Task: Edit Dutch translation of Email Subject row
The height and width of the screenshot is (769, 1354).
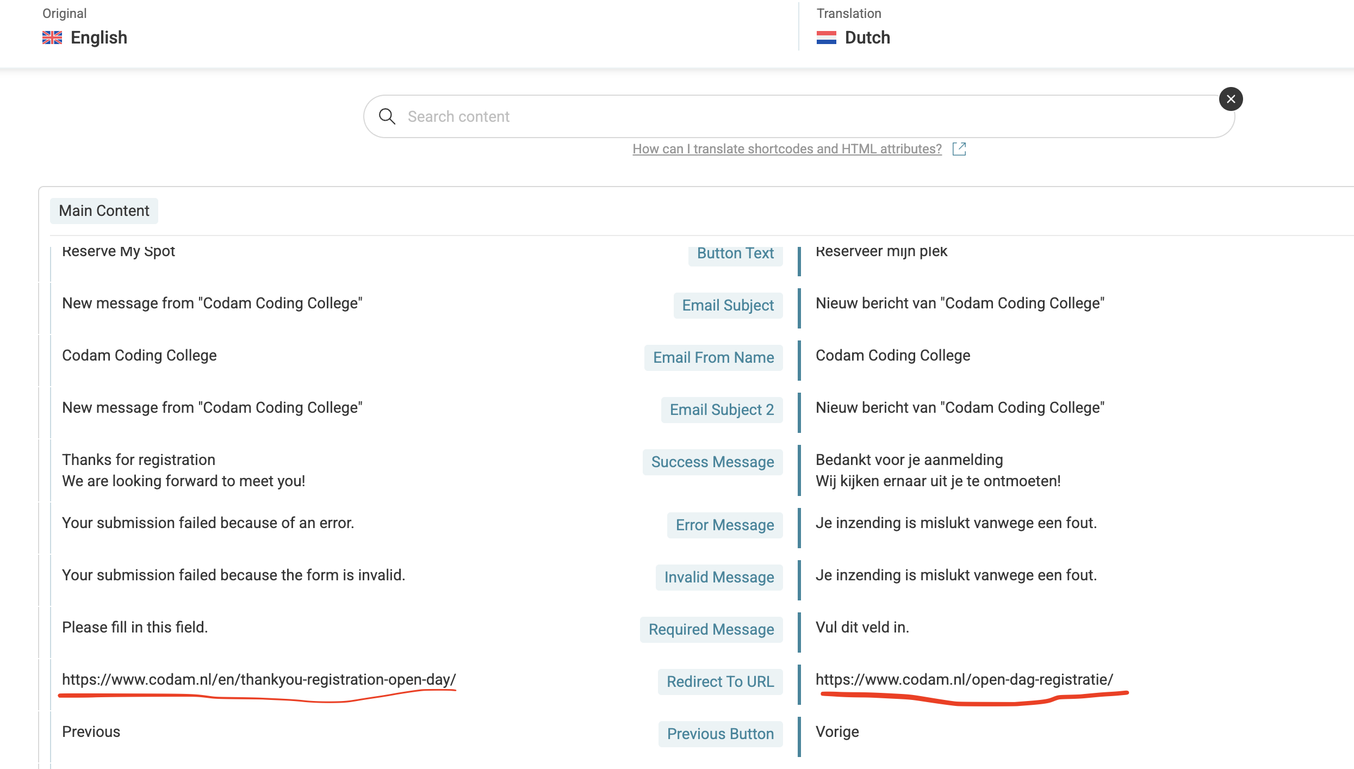Action: click(x=960, y=303)
